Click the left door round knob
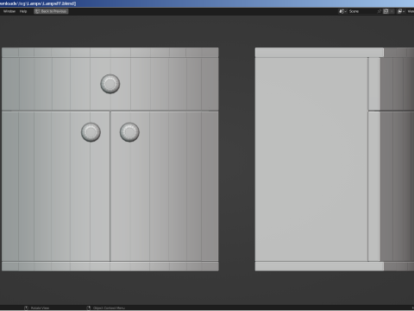The height and width of the screenshot is (311, 414). click(91, 132)
